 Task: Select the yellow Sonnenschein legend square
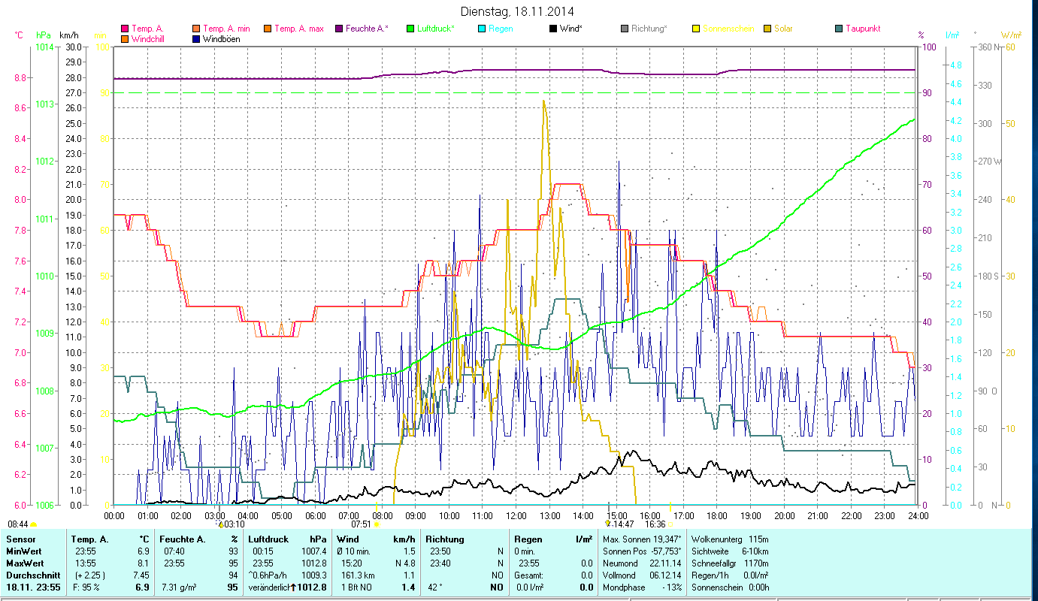coord(695,29)
